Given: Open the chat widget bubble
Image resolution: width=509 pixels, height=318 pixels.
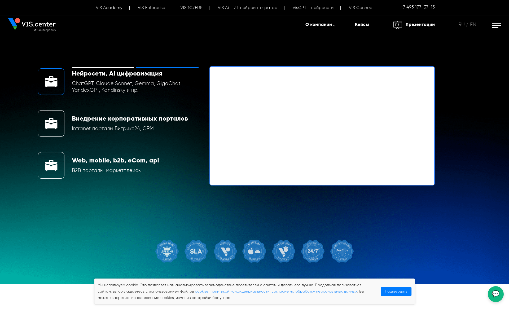Looking at the screenshot, I should point(495,294).
